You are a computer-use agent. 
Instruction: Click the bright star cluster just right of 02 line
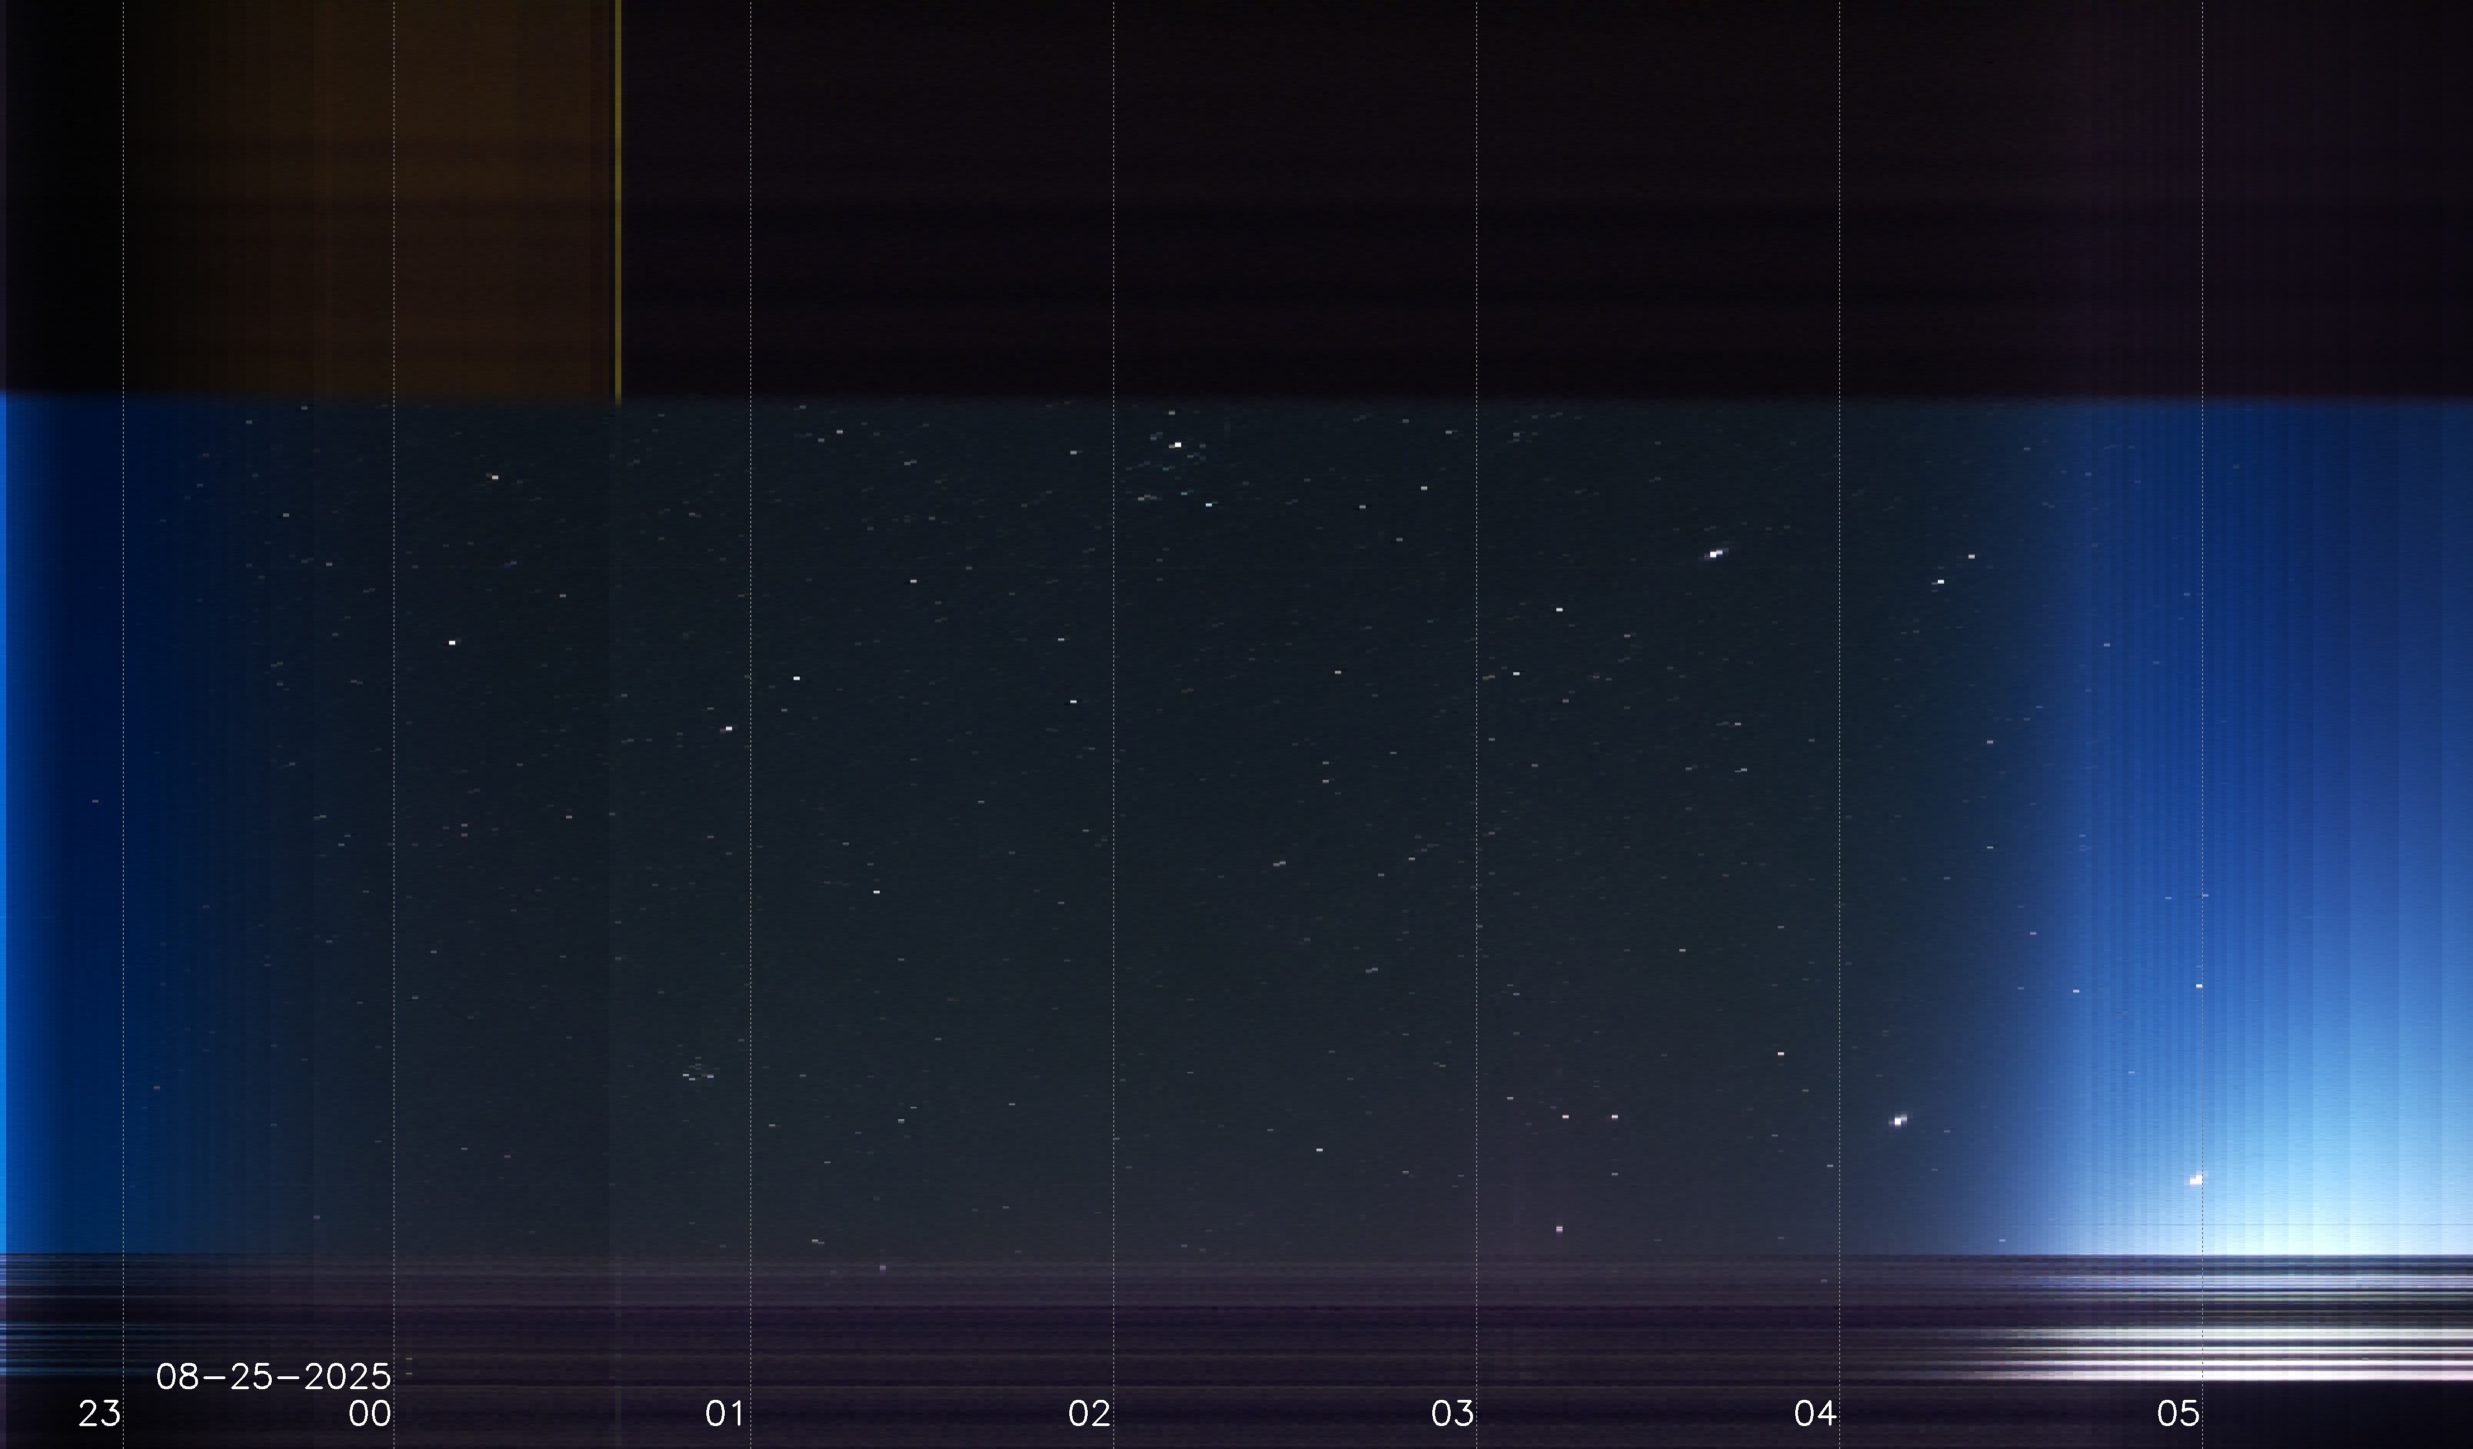[1177, 446]
